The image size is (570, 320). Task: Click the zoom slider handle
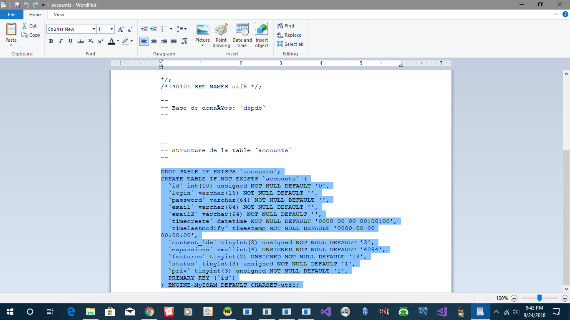click(540, 298)
